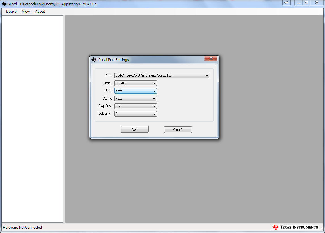Click the Texas Instruments logo in status bar
This screenshot has height=233, width=325.
295,227
